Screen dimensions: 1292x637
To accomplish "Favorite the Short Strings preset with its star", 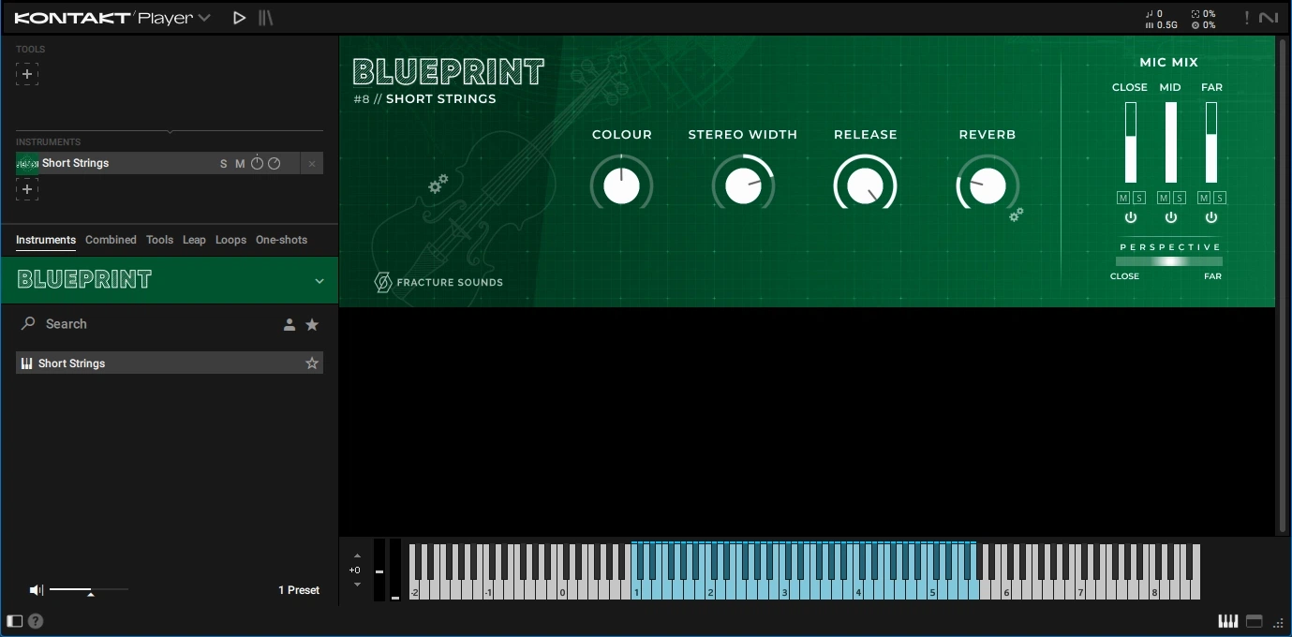I will pos(312,363).
